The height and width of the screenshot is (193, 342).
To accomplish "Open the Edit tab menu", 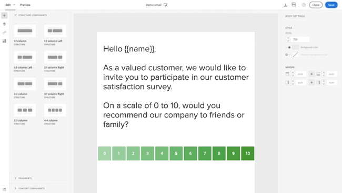I will tap(10, 5).
